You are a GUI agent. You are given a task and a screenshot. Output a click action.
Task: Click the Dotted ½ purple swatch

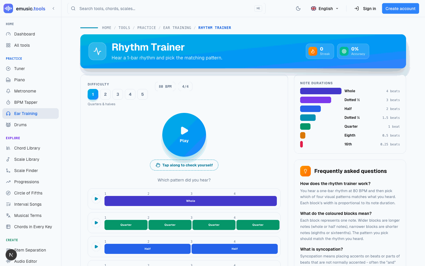pos(316,100)
